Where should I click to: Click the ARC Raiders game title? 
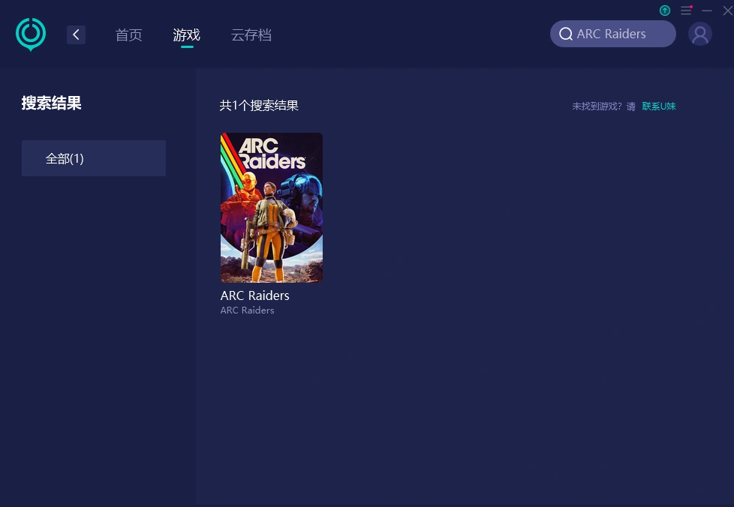254,295
